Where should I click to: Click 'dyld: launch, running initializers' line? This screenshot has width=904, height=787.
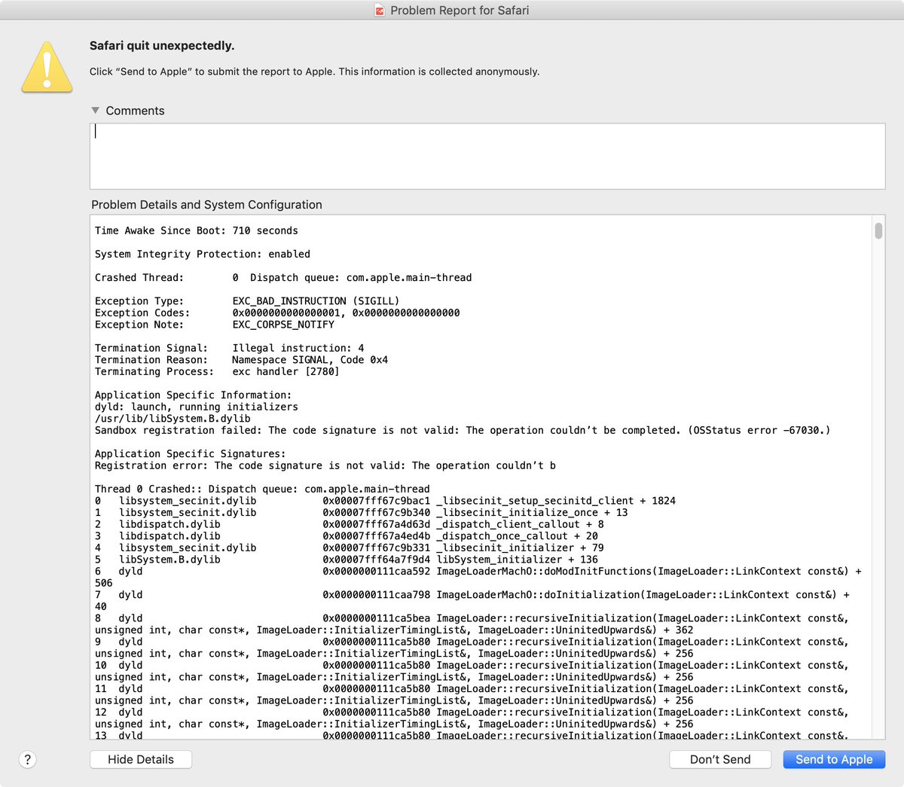197,407
